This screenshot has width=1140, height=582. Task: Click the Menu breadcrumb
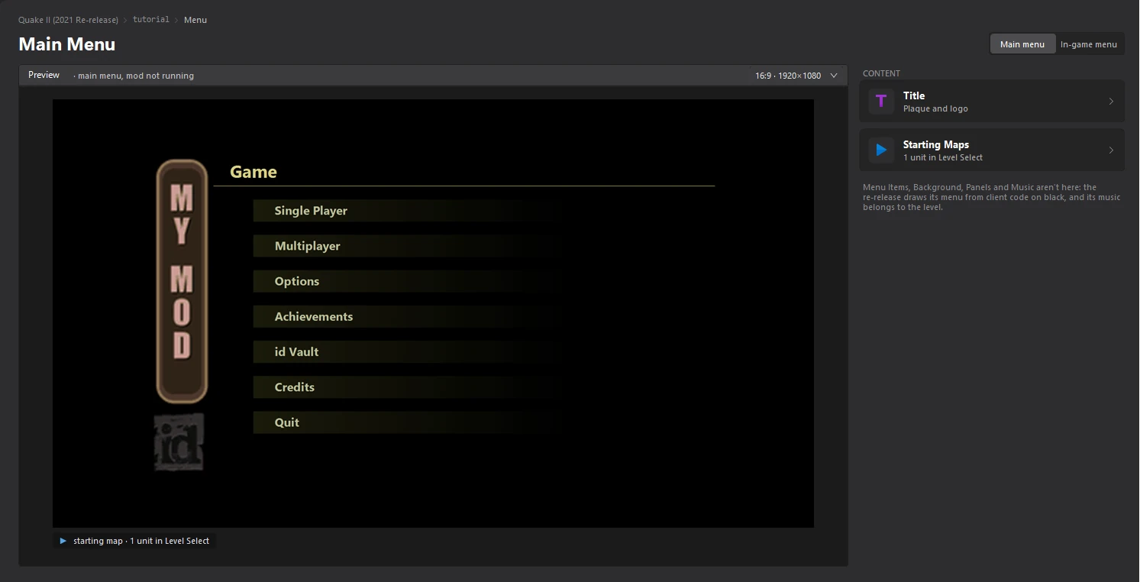click(195, 20)
